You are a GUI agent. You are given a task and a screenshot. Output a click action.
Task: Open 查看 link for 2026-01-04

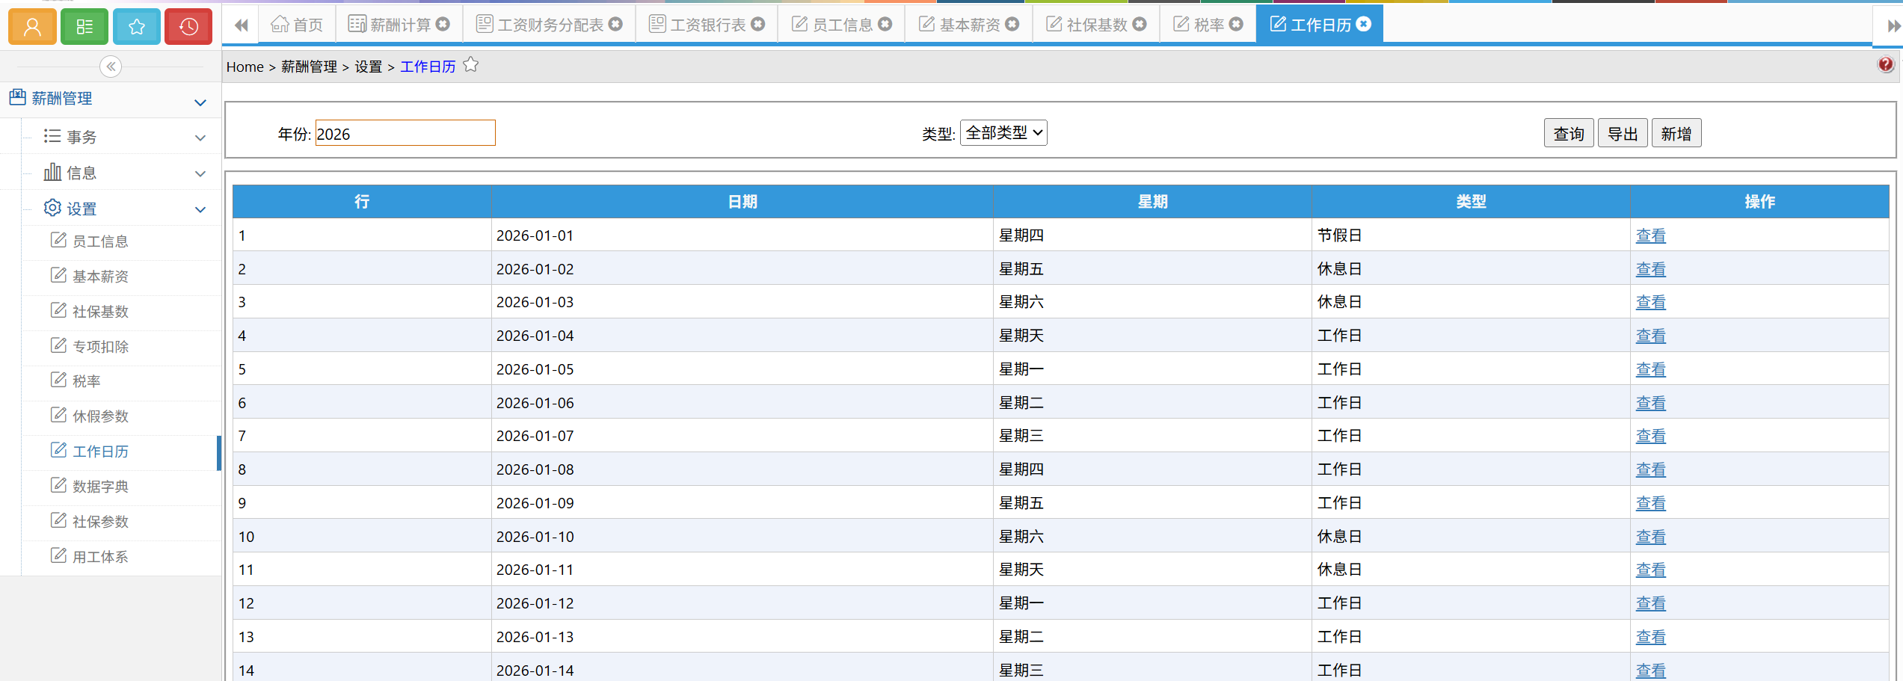(x=1650, y=336)
